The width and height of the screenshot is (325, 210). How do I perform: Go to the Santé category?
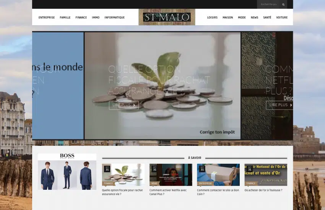[x=267, y=18]
